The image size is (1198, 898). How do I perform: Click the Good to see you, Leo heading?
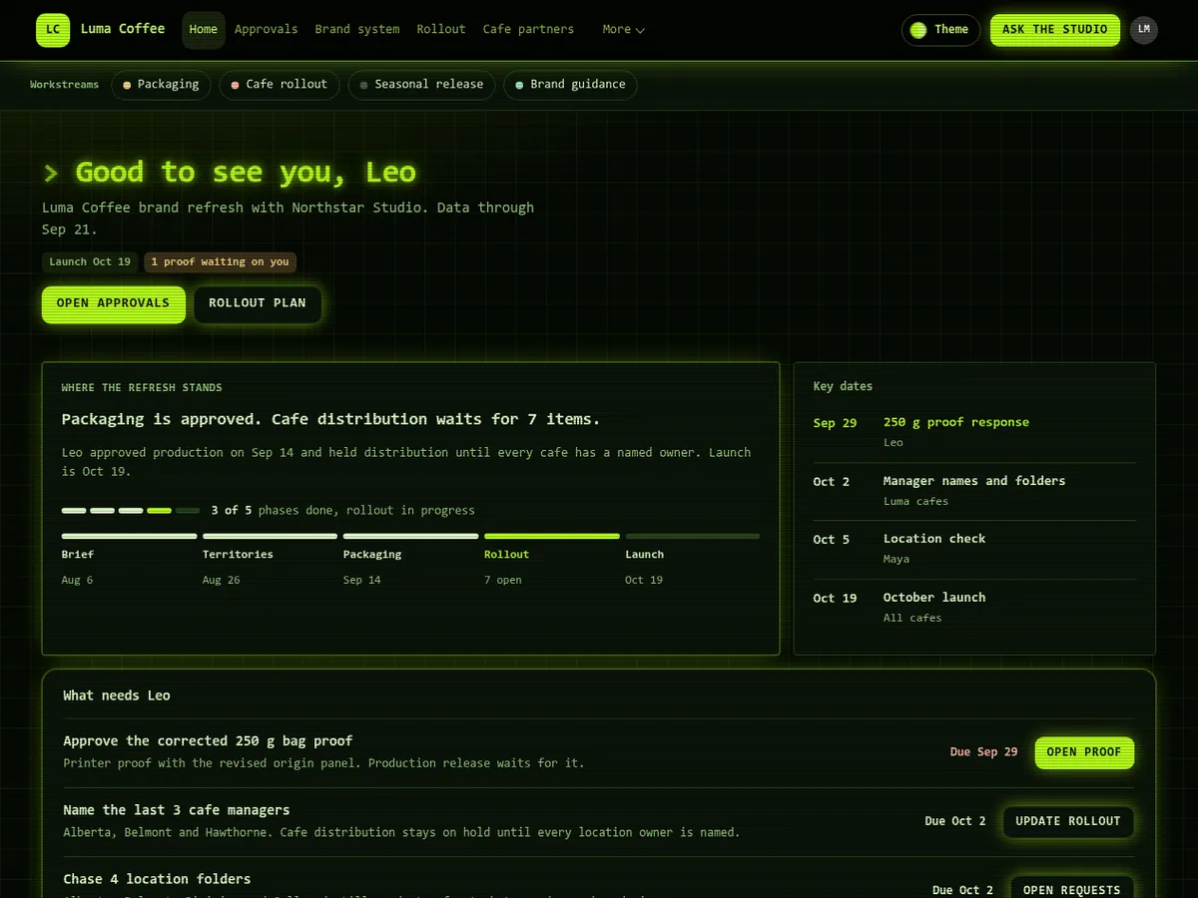tap(246, 172)
